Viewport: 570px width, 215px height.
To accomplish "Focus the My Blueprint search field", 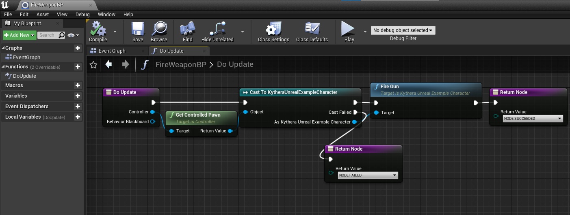I will point(51,35).
